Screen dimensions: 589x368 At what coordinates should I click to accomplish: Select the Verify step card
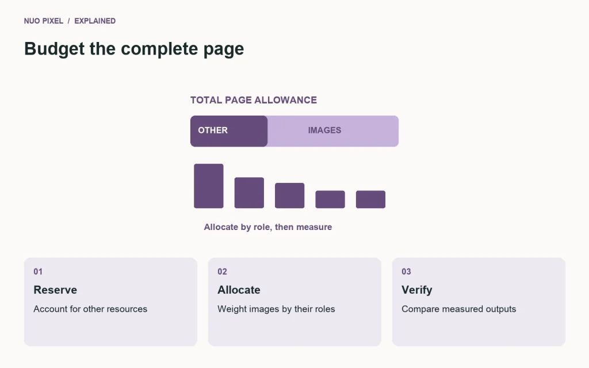coord(479,301)
